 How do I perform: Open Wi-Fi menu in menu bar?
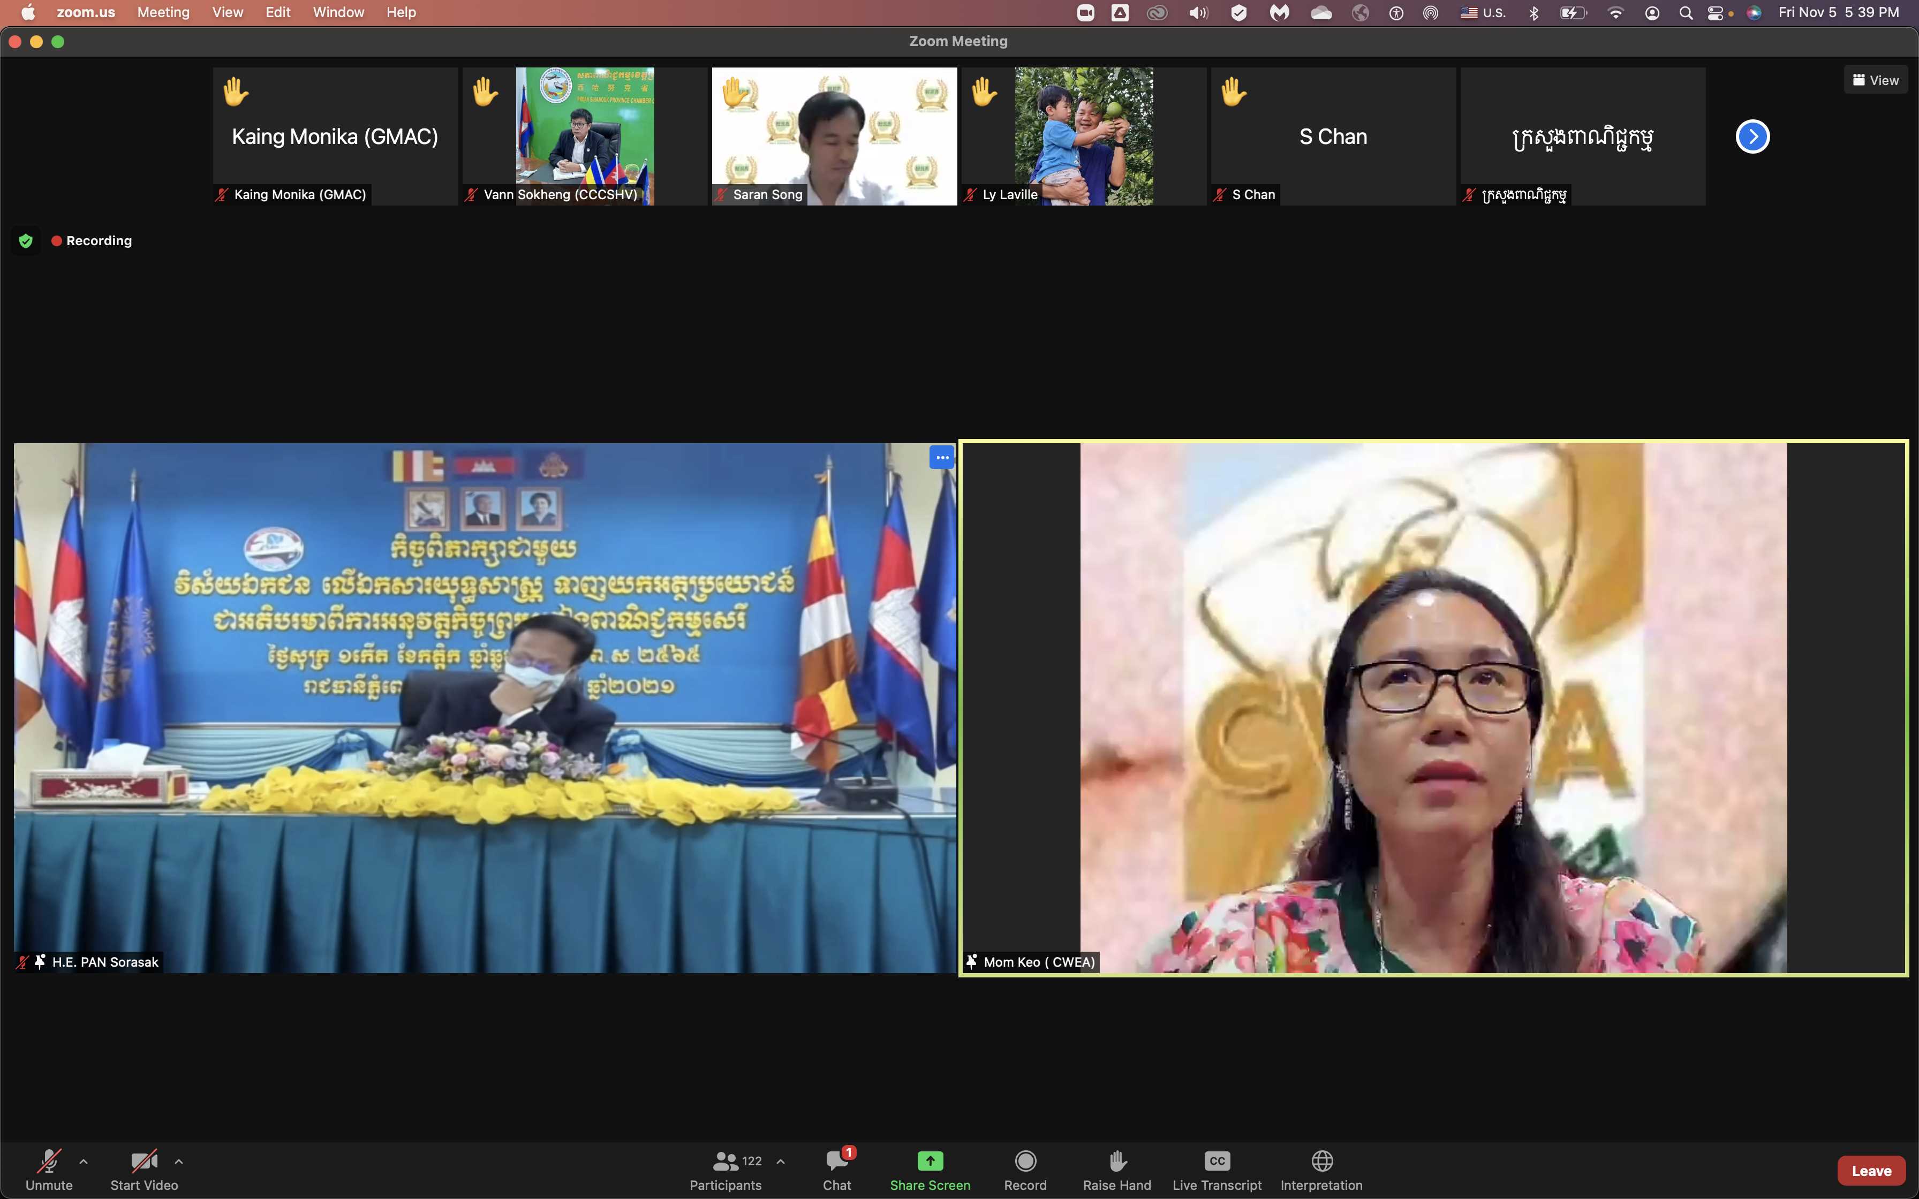[1615, 13]
